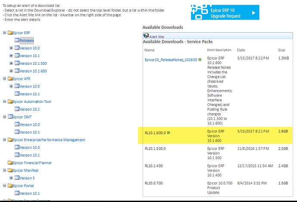This screenshot has height=202, width=297.
Task: Open Version 10.1 under Epicor Portal
Action: coord(30,193)
